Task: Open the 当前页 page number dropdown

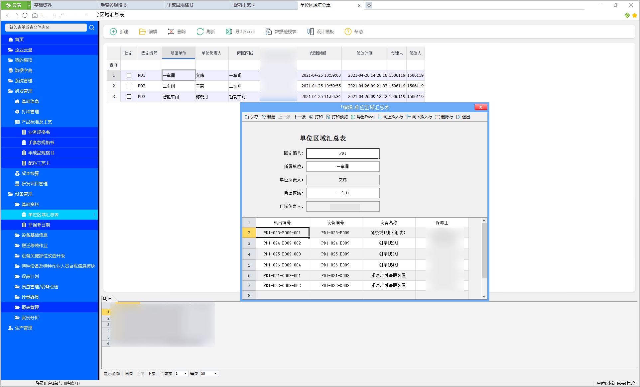Action: [185, 374]
